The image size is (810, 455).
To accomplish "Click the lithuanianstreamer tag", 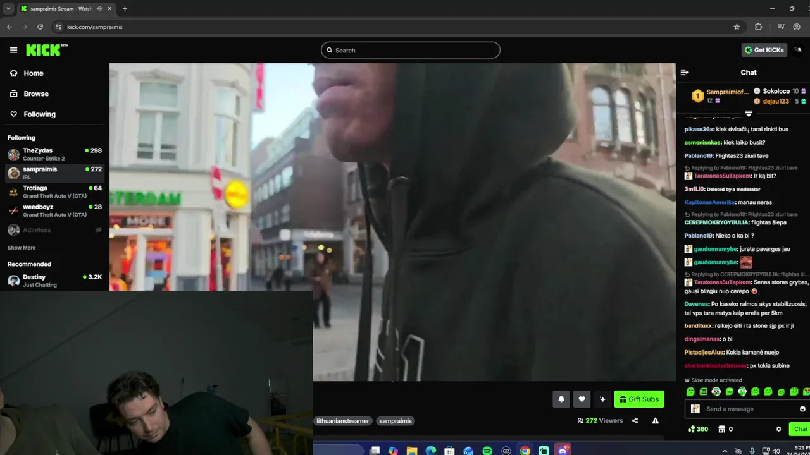I will [342, 421].
